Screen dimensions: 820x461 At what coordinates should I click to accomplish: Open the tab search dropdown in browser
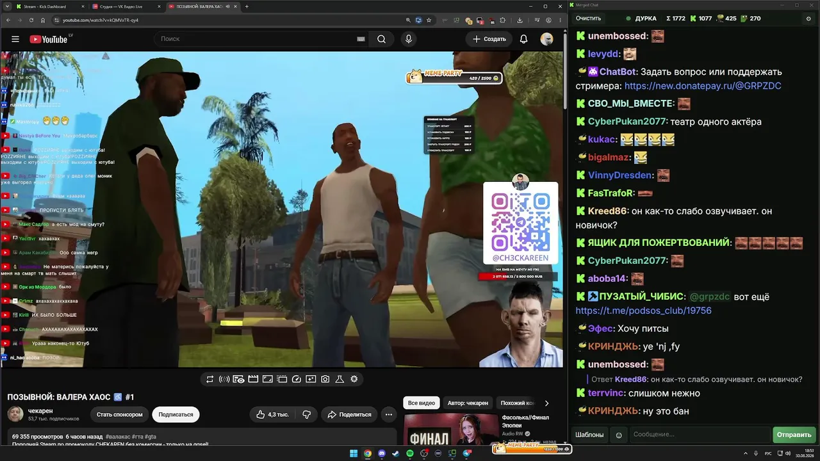pos(6,6)
